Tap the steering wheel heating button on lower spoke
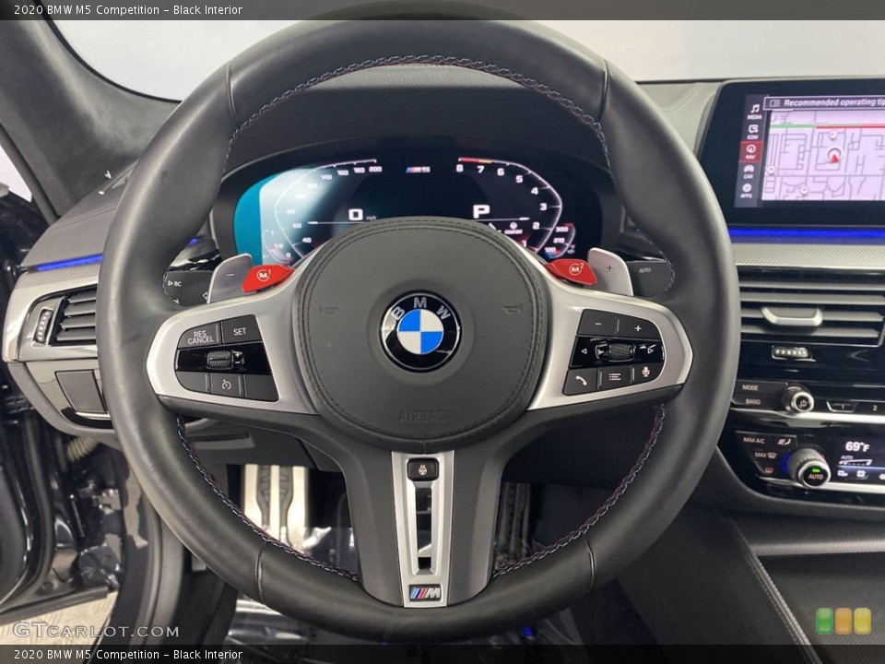885x664 pixels. pyautogui.click(x=422, y=469)
